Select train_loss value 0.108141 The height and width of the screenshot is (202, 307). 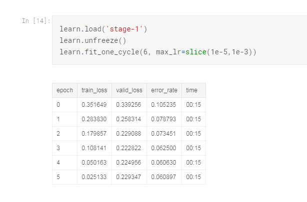[x=94, y=148]
